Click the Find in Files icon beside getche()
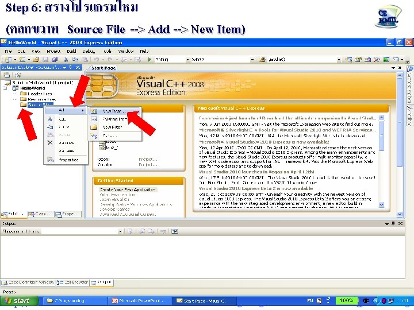The height and width of the screenshot is (310, 414). 262,60
